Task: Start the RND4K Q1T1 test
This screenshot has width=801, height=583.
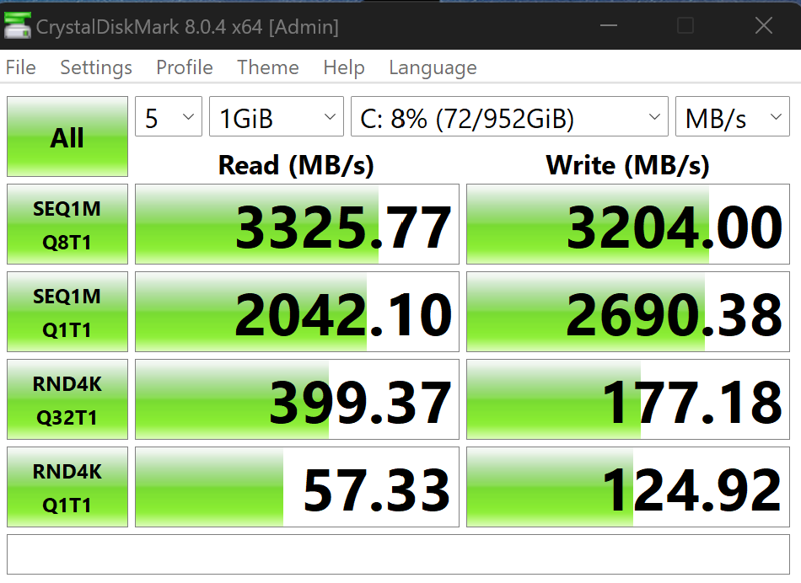Action: [67, 487]
